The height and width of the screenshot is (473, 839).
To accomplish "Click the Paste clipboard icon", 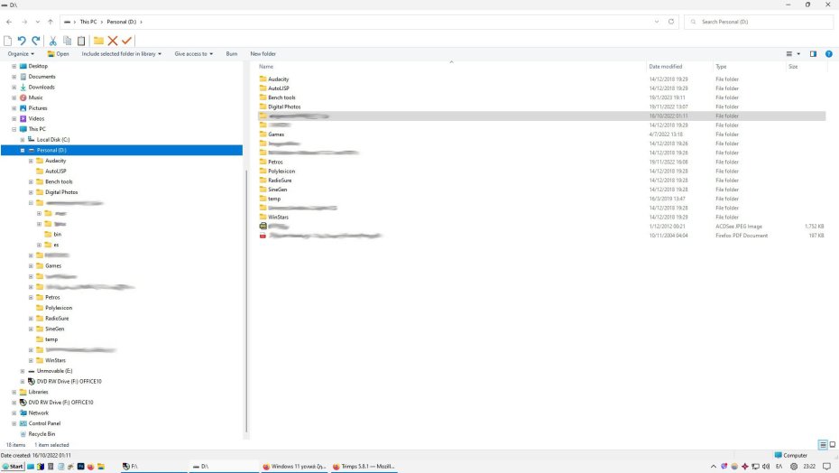I will tap(81, 41).
